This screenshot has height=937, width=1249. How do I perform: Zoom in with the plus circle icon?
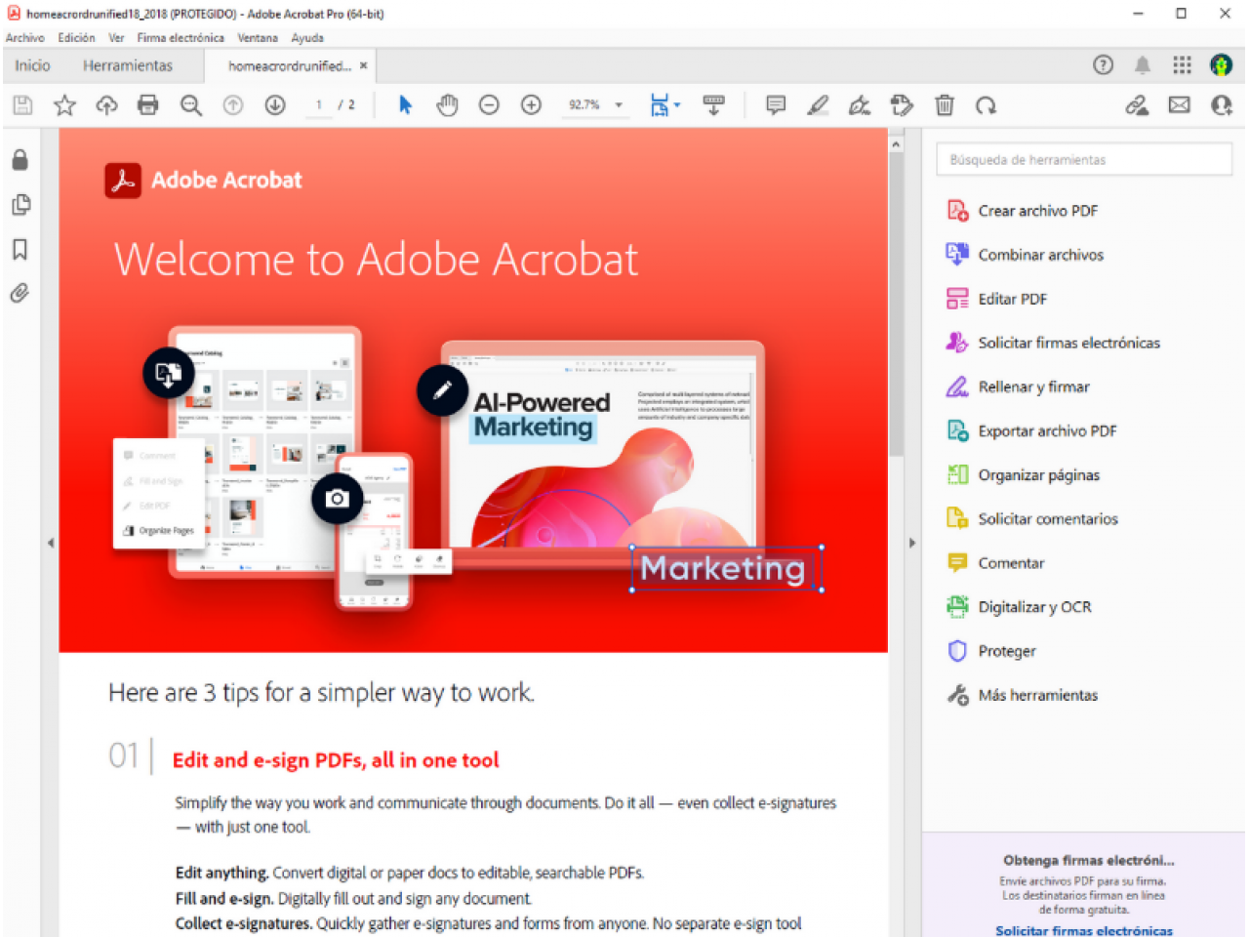point(531,104)
